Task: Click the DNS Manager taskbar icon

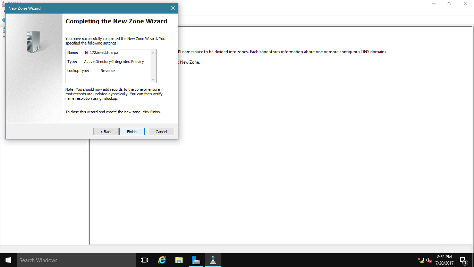Action: (213, 260)
